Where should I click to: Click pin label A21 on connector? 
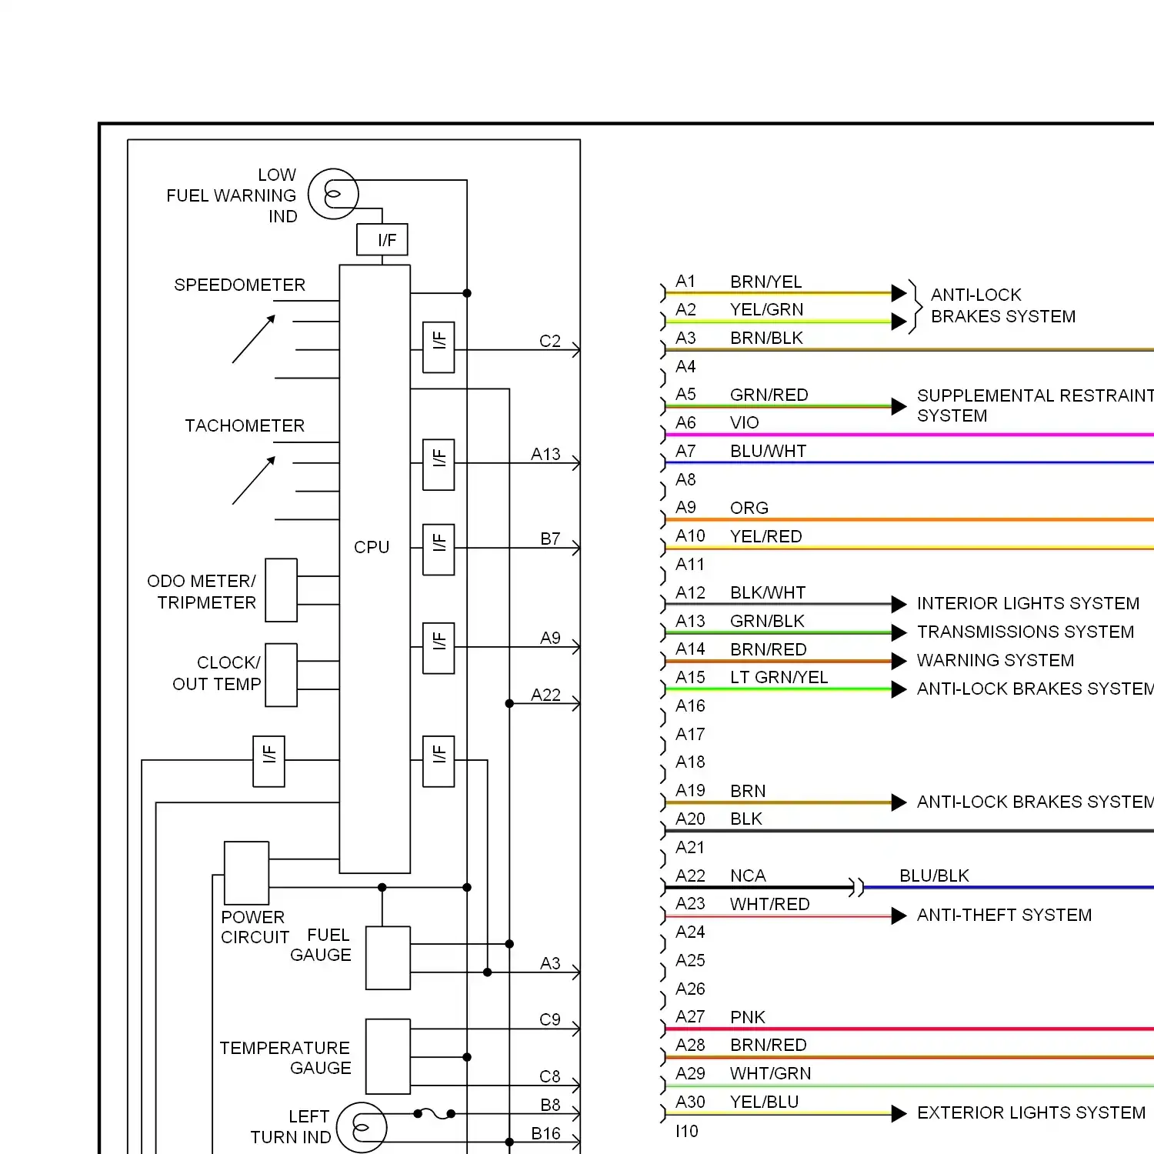(x=690, y=847)
